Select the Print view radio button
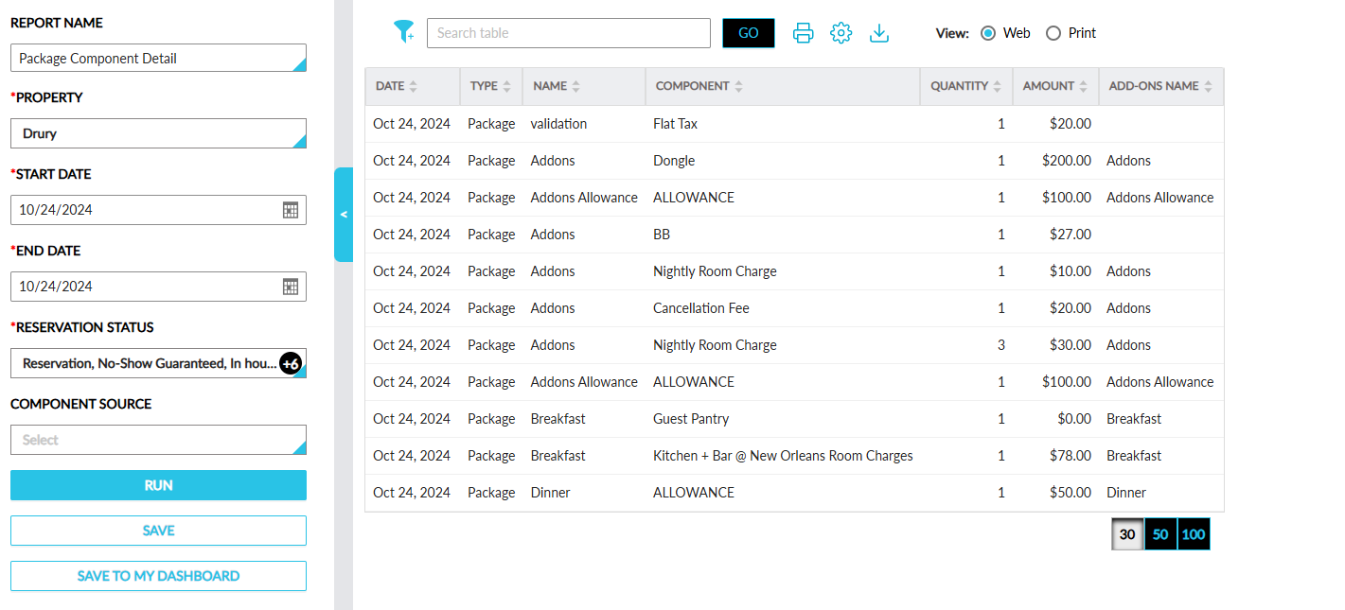Viewport: 1345px width, 610px height. [1053, 33]
